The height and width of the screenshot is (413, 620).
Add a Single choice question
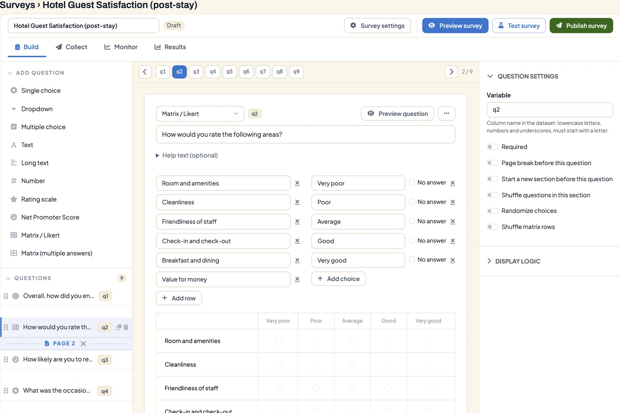pos(41,91)
